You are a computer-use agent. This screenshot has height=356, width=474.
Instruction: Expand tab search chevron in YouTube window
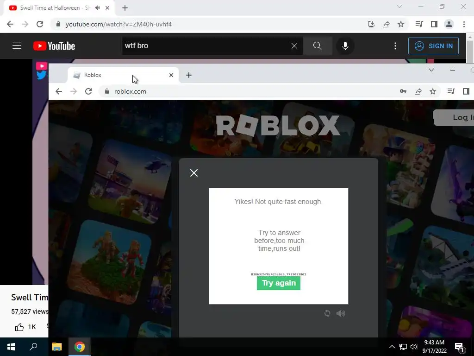399,6
